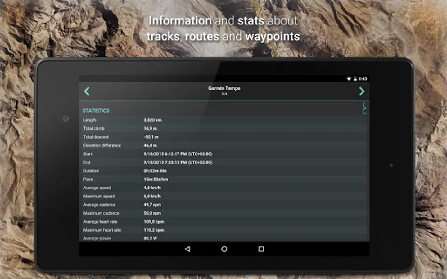447x279 pixels.
Task: Select the Average speed row label
Action: pos(97,188)
